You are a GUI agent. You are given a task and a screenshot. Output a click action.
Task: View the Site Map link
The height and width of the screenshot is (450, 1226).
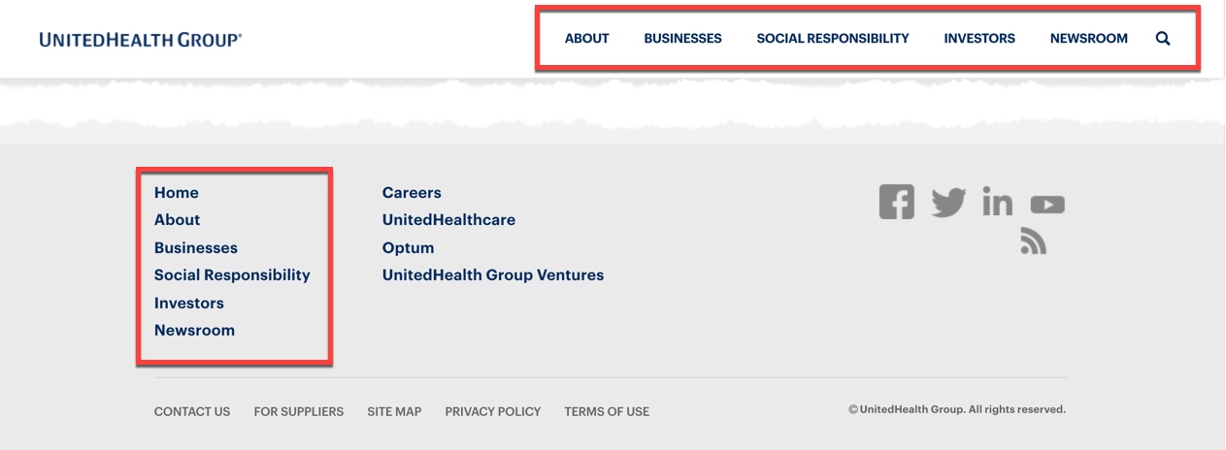(x=394, y=412)
